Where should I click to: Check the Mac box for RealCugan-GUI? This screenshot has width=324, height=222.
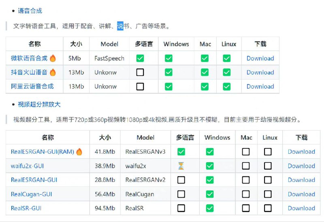(x=246, y=194)
